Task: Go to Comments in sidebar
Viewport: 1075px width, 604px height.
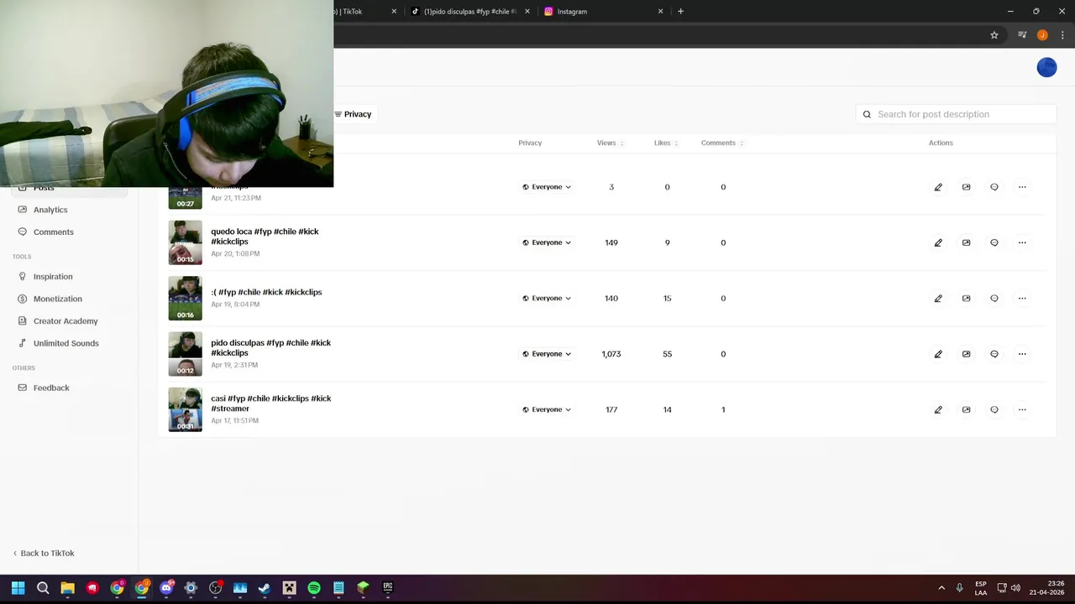Action: 53,232
